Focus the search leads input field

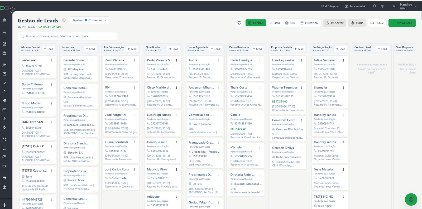[x=68, y=36]
